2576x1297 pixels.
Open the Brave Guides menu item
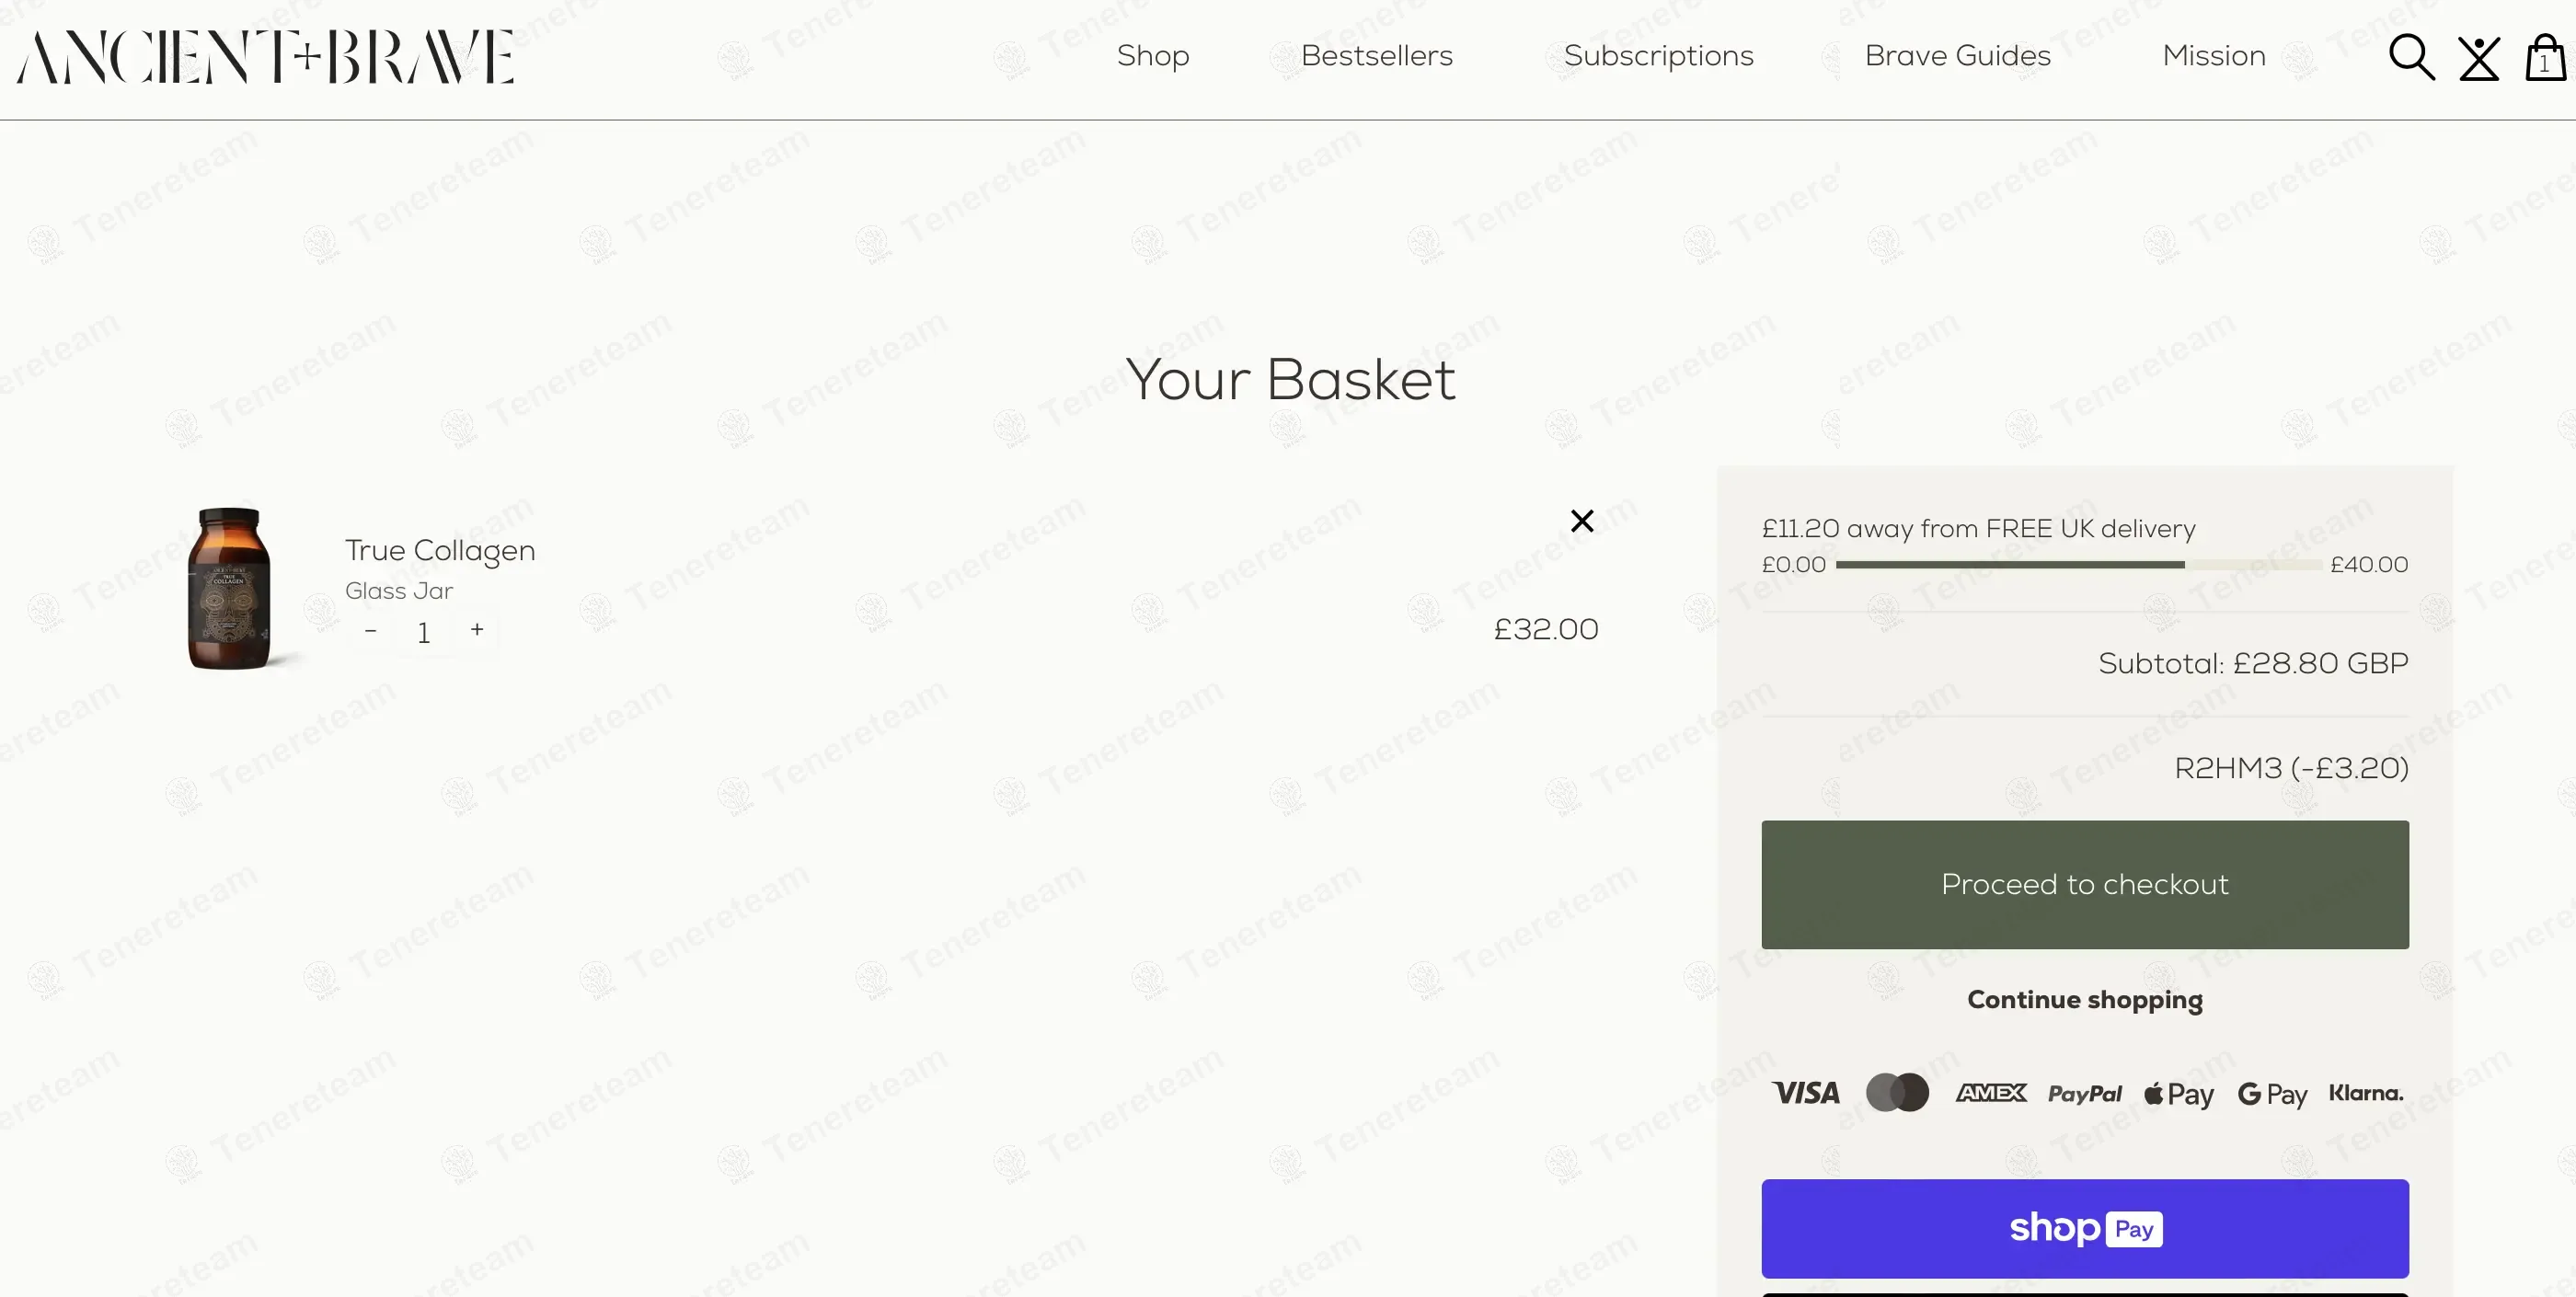click(x=1957, y=56)
